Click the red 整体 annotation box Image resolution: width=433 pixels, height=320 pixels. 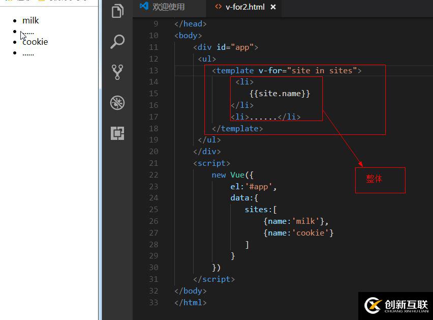tap(380, 180)
